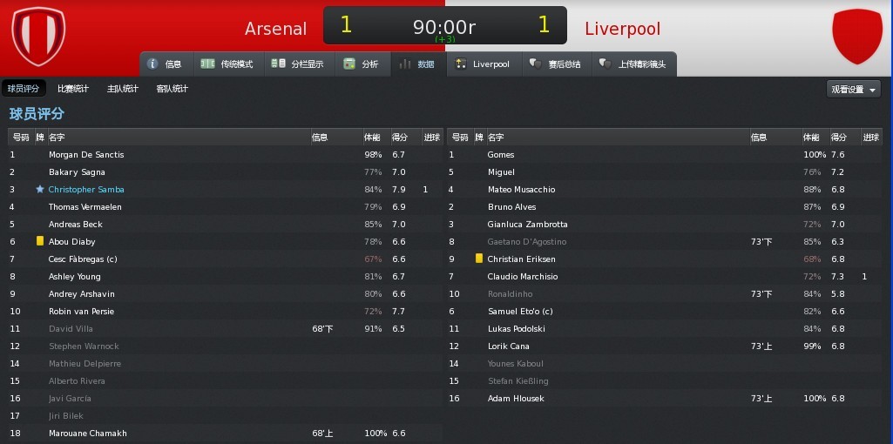Click the 上传精彩镜头 upload highlights tab
Screen dimensions: 893x444
tap(634, 64)
